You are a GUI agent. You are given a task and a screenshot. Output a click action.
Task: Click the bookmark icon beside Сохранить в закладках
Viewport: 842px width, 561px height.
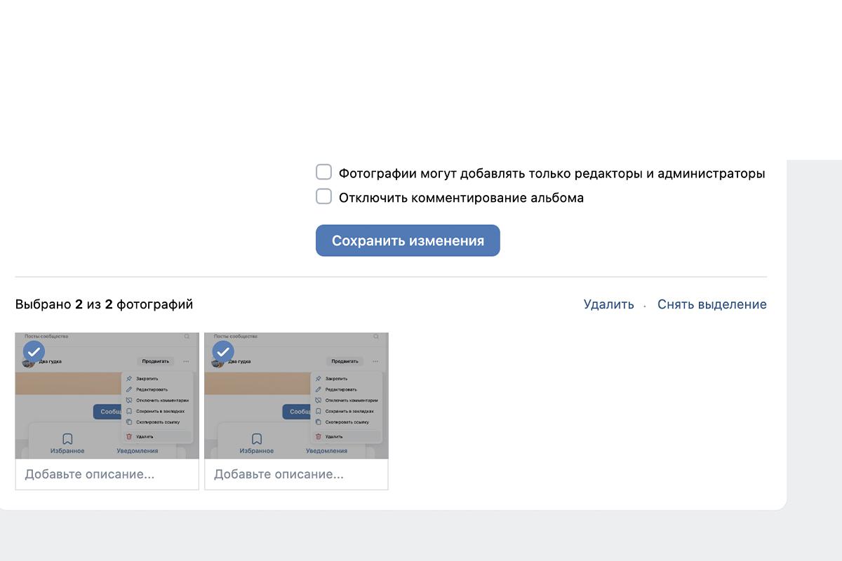click(129, 410)
